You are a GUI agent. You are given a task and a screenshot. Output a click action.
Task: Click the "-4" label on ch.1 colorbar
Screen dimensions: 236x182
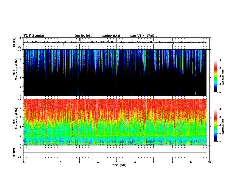(x=220, y=68)
